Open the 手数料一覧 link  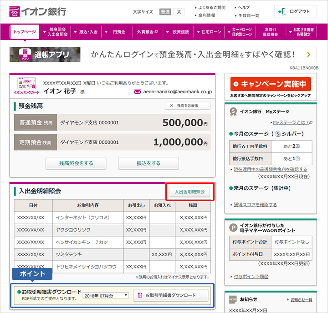click(x=249, y=15)
